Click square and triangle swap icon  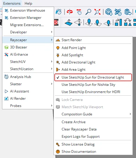click(x=128, y=22)
